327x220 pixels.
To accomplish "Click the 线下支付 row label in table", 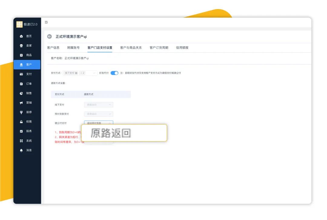I will tap(59, 105).
